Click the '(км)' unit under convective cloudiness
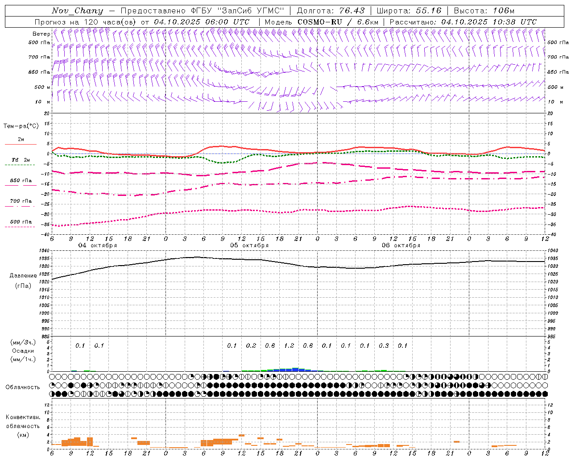Image resolution: width=571 pixels, height=457 pixels. point(23,435)
